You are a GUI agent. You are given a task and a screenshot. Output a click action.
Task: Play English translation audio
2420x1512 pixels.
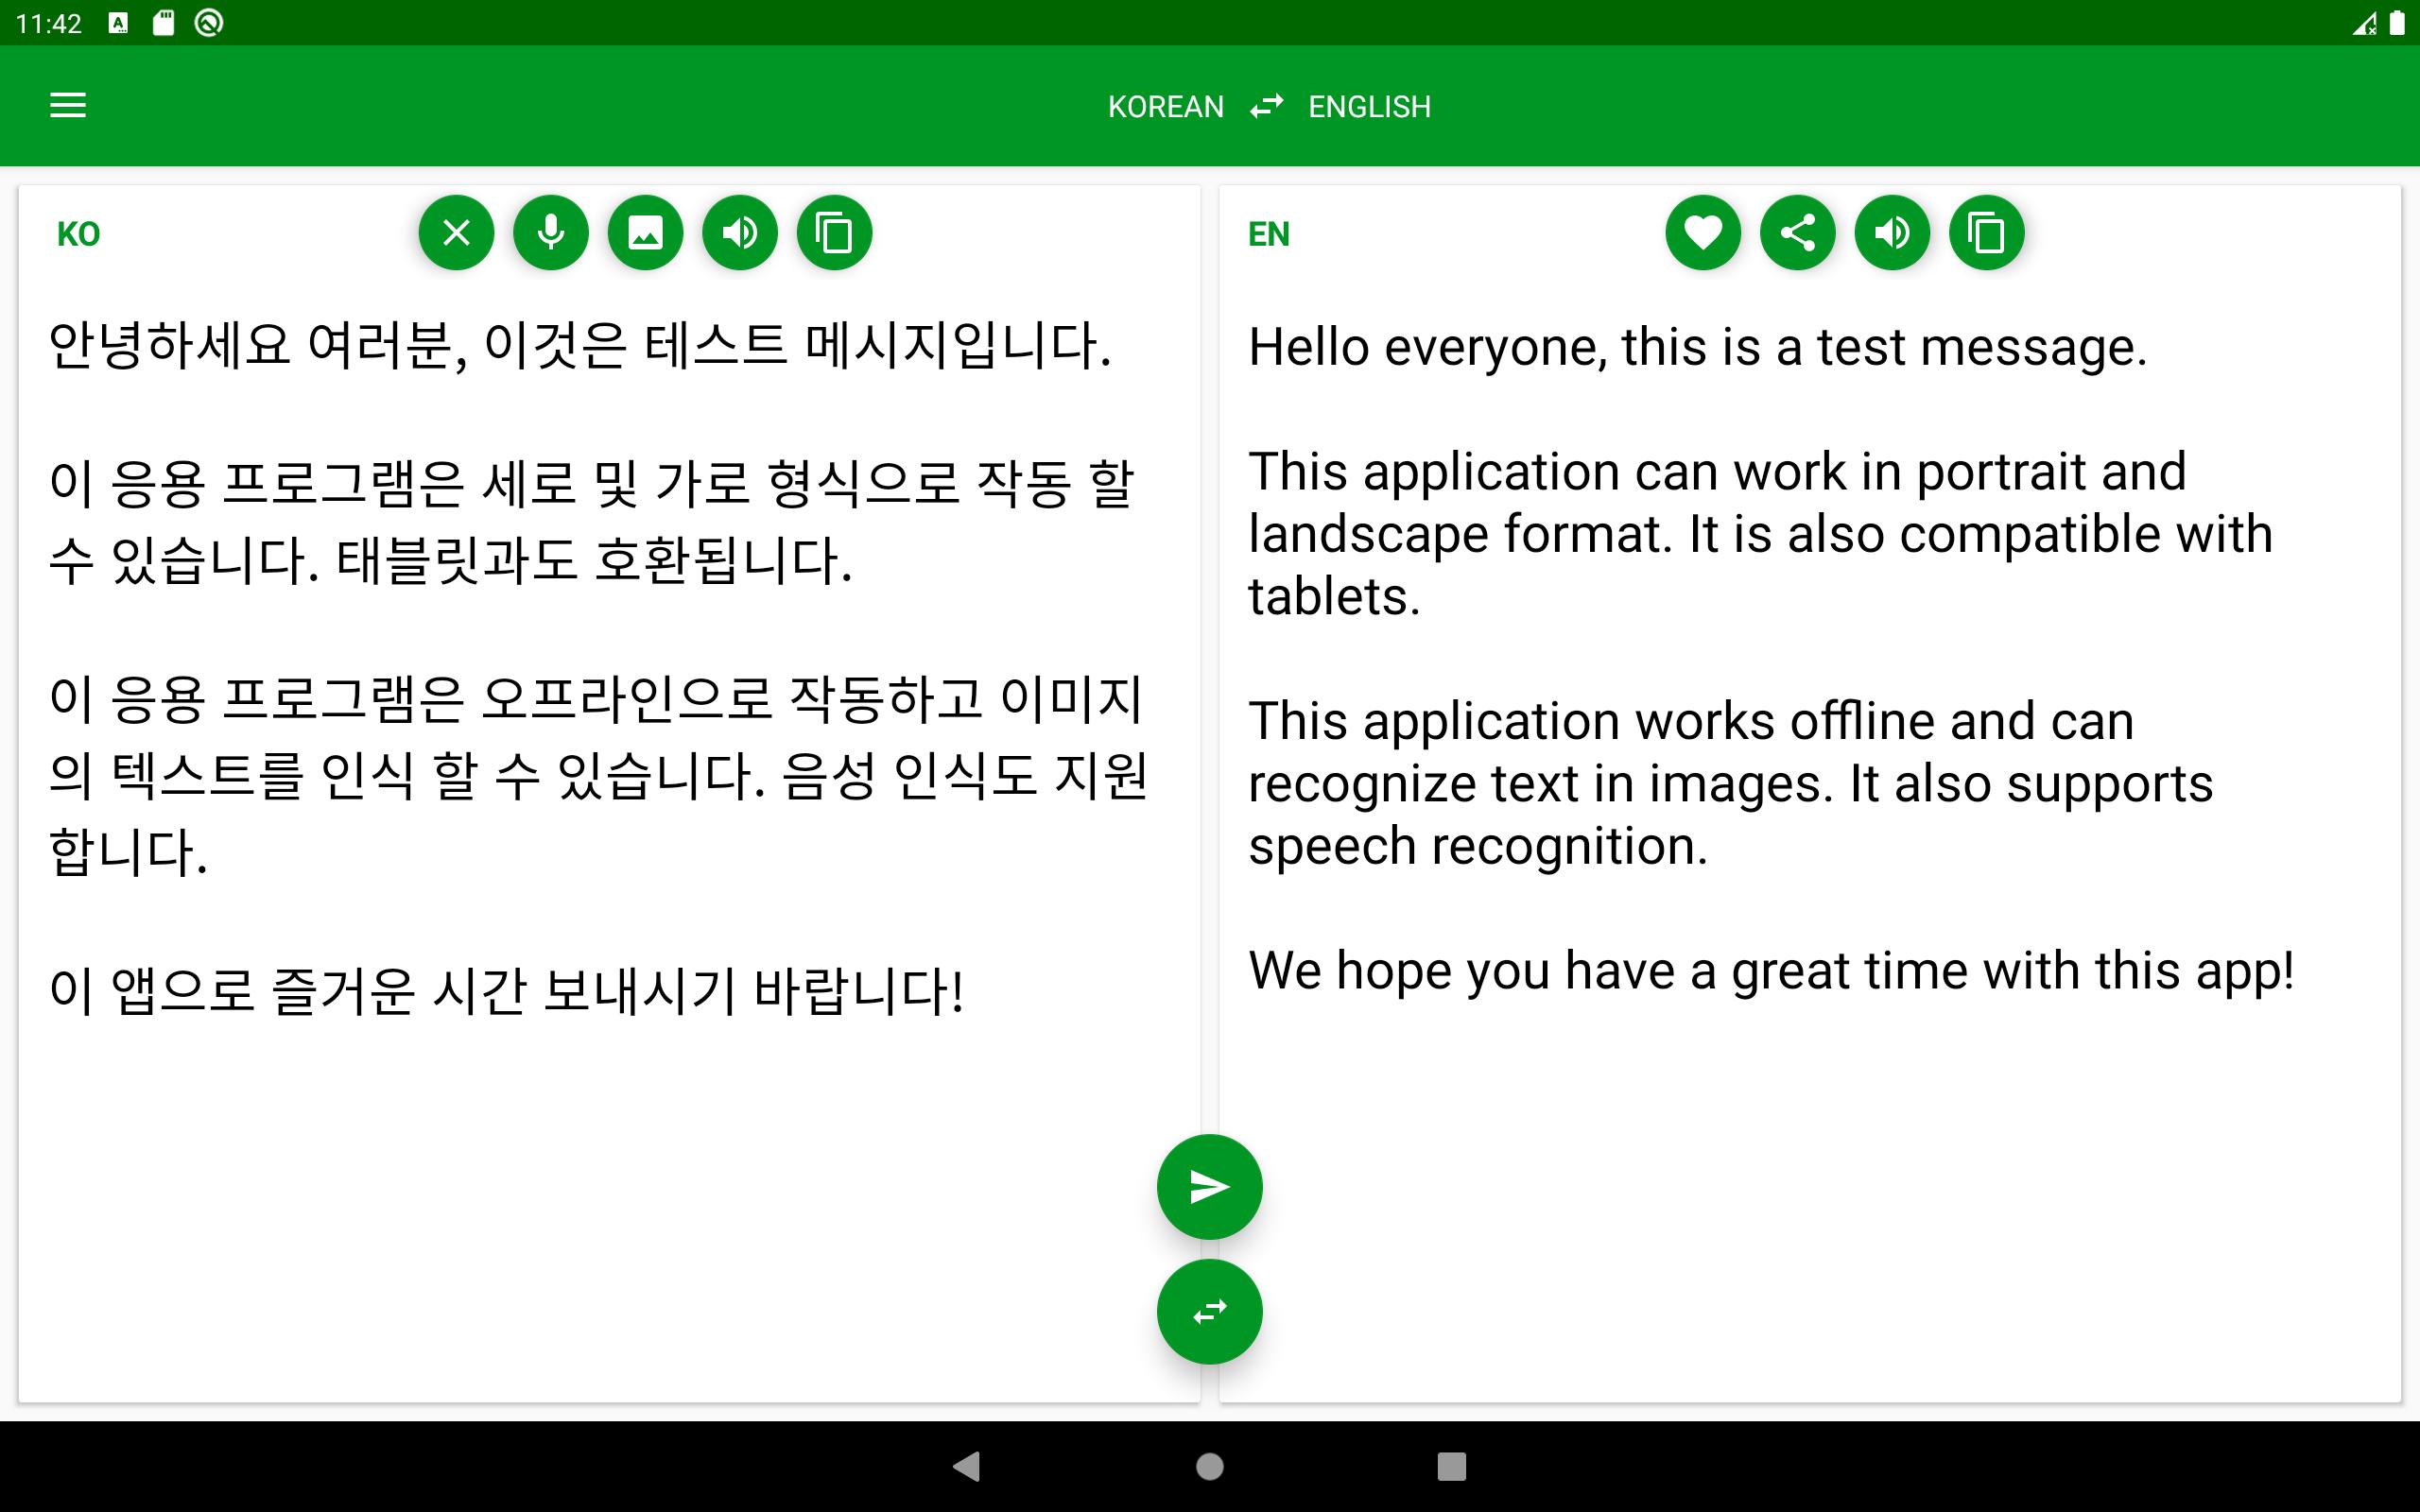(x=1892, y=233)
